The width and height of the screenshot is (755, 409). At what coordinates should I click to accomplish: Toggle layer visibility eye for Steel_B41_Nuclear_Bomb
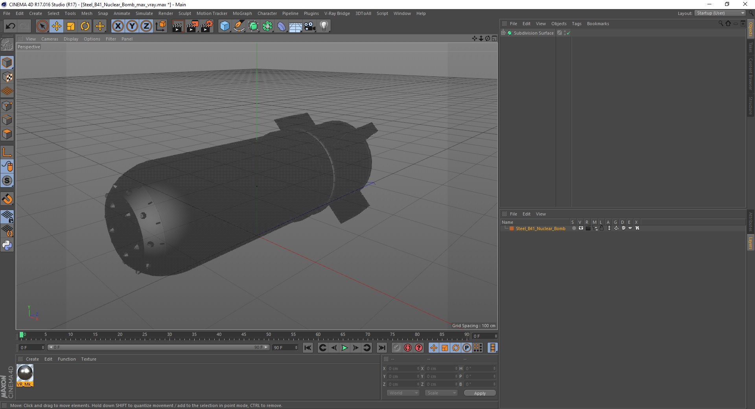click(x=581, y=228)
